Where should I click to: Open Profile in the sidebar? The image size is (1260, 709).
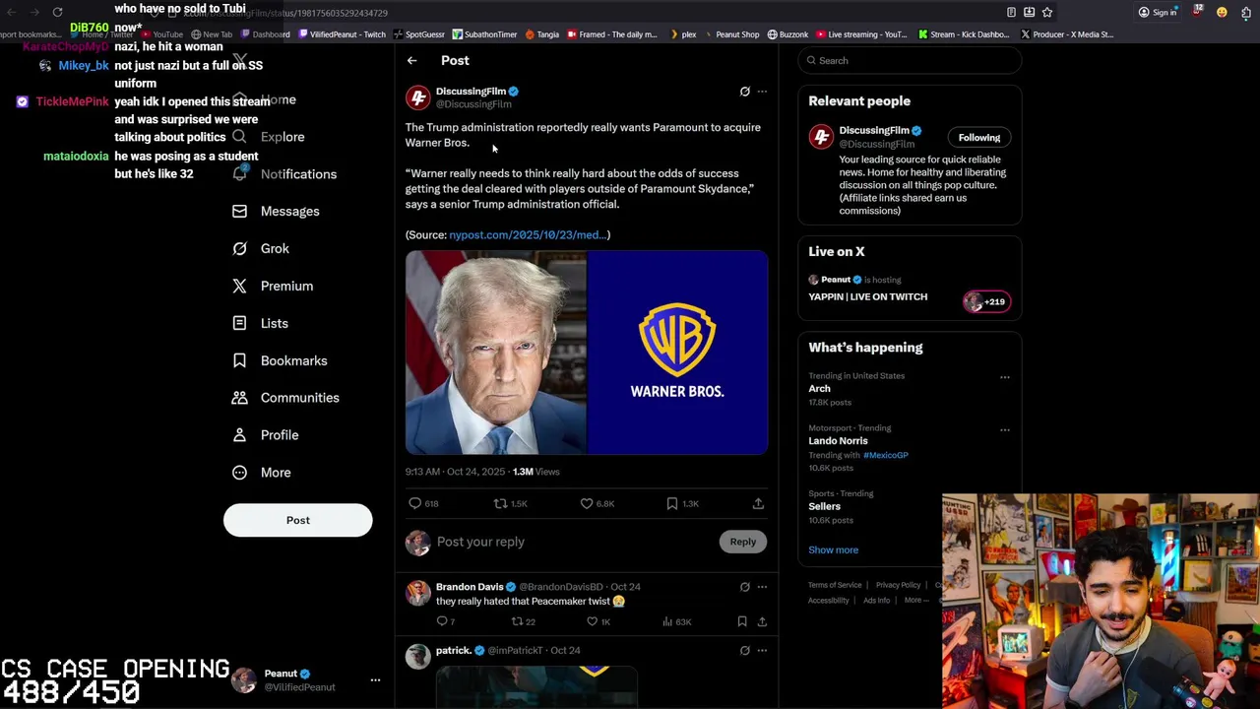[x=265, y=435]
